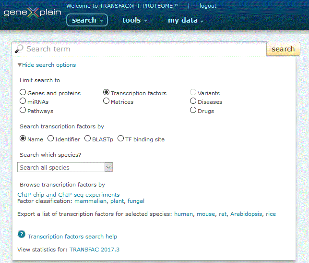Open the Search all species dropdown
The width and height of the screenshot is (309, 263).
point(65,167)
